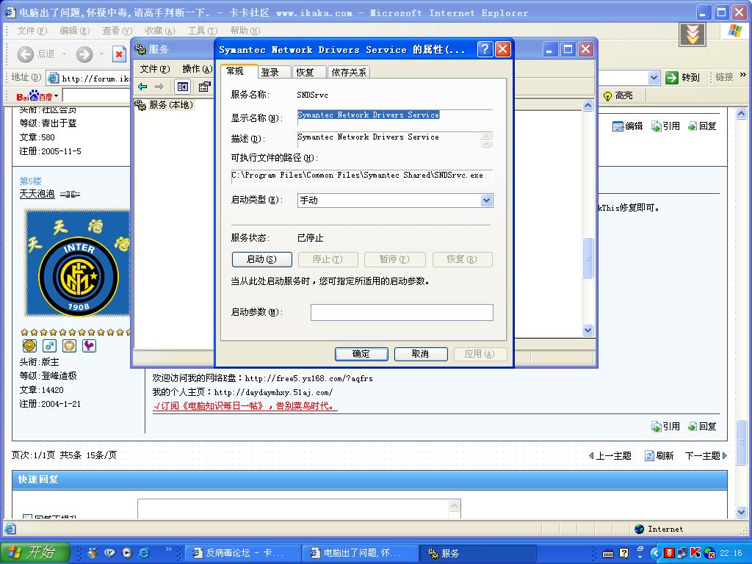The image size is (752, 564).
Task: Click the 高亮 highlight lightbulb button
Action: 617,95
